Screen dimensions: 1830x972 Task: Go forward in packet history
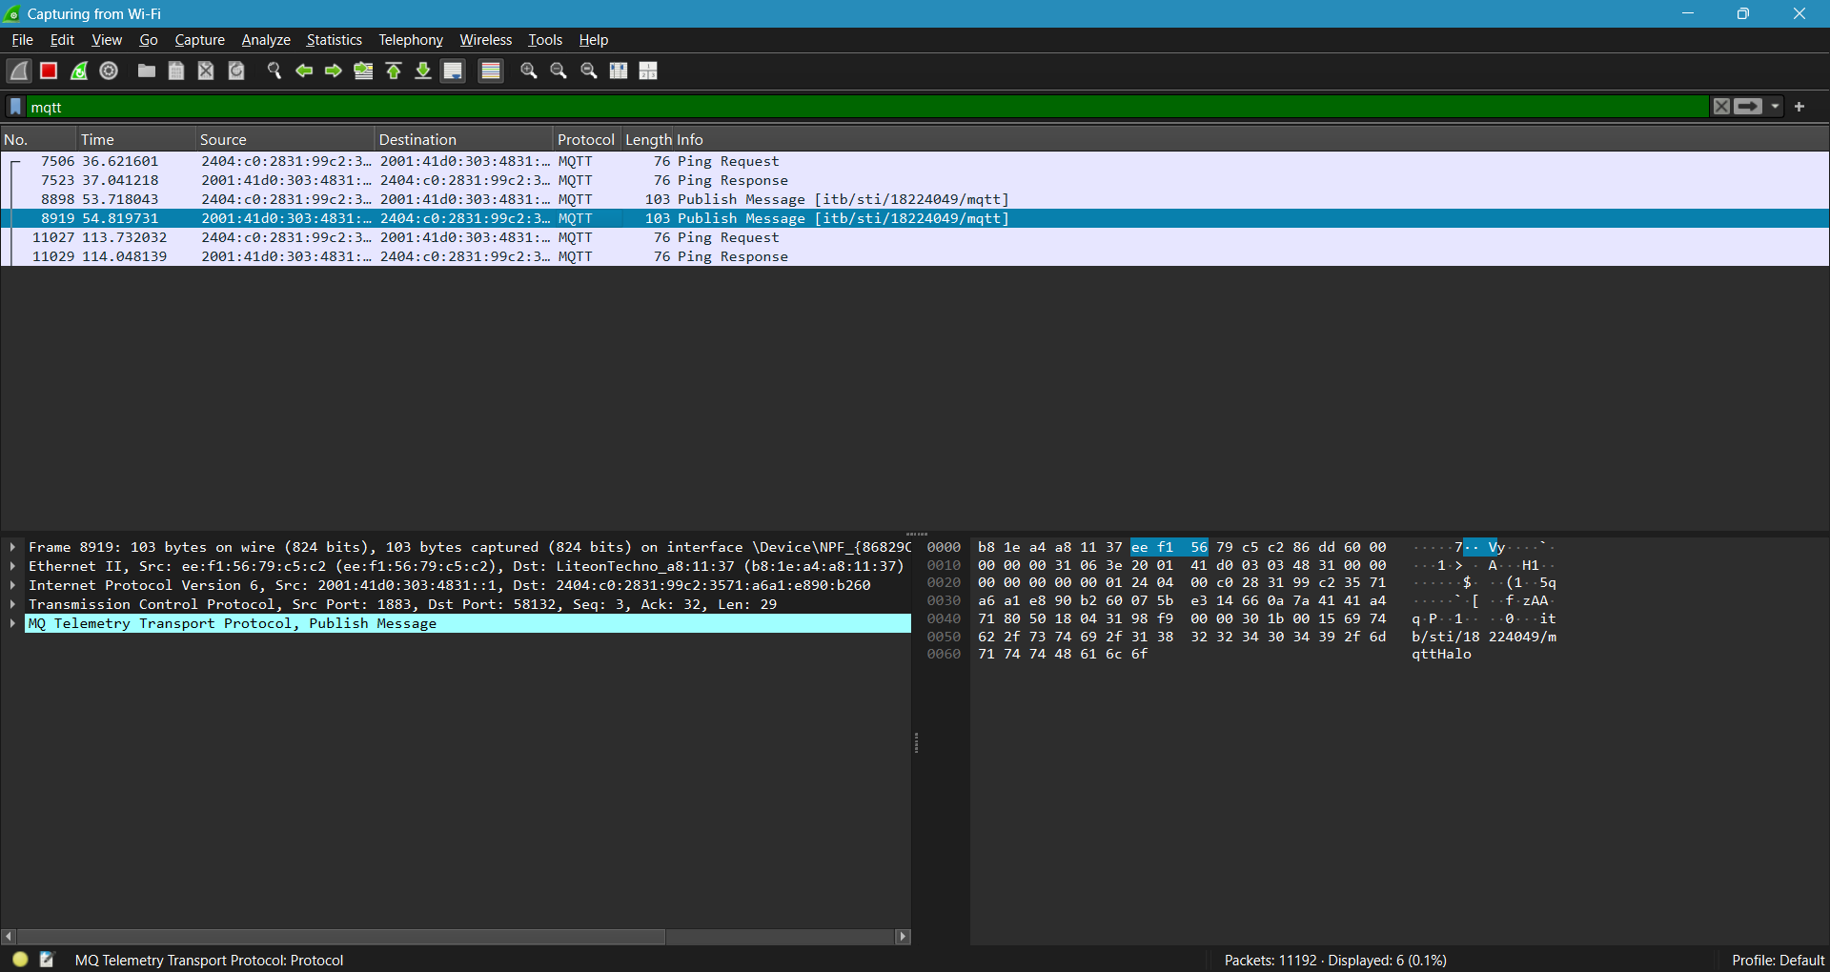pyautogui.click(x=334, y=71)
